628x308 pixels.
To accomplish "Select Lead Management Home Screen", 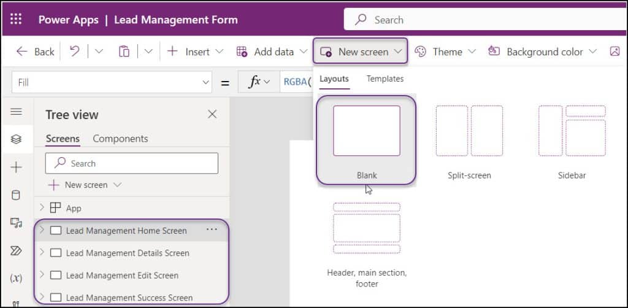I will click(x=126, y=231).
